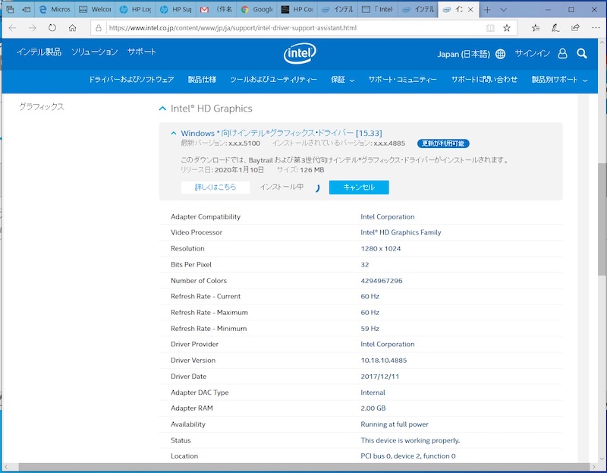This screenshot has height=473, width=607.
Task: Open the サポート top menu
Action: [142, 52]
